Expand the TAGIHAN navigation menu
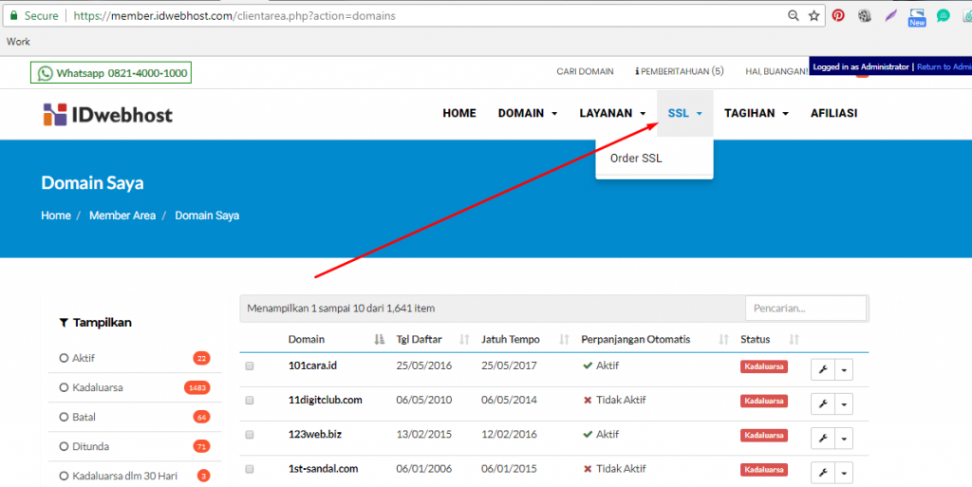The image size is (972, 487). [x=757, y=113]
